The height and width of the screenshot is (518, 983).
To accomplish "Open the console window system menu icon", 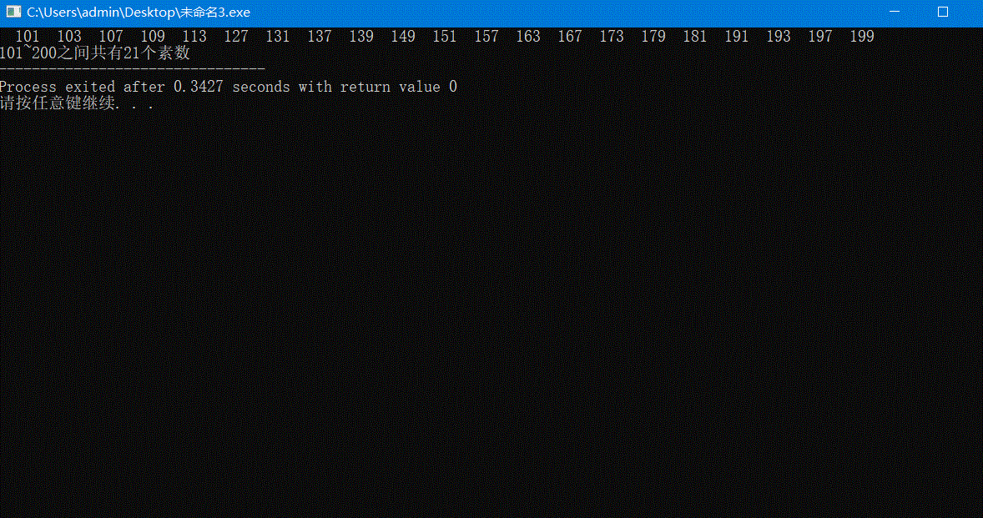I will point(13,12).
